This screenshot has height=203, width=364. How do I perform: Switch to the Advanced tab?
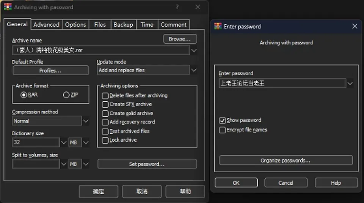[x=46, y=25]
